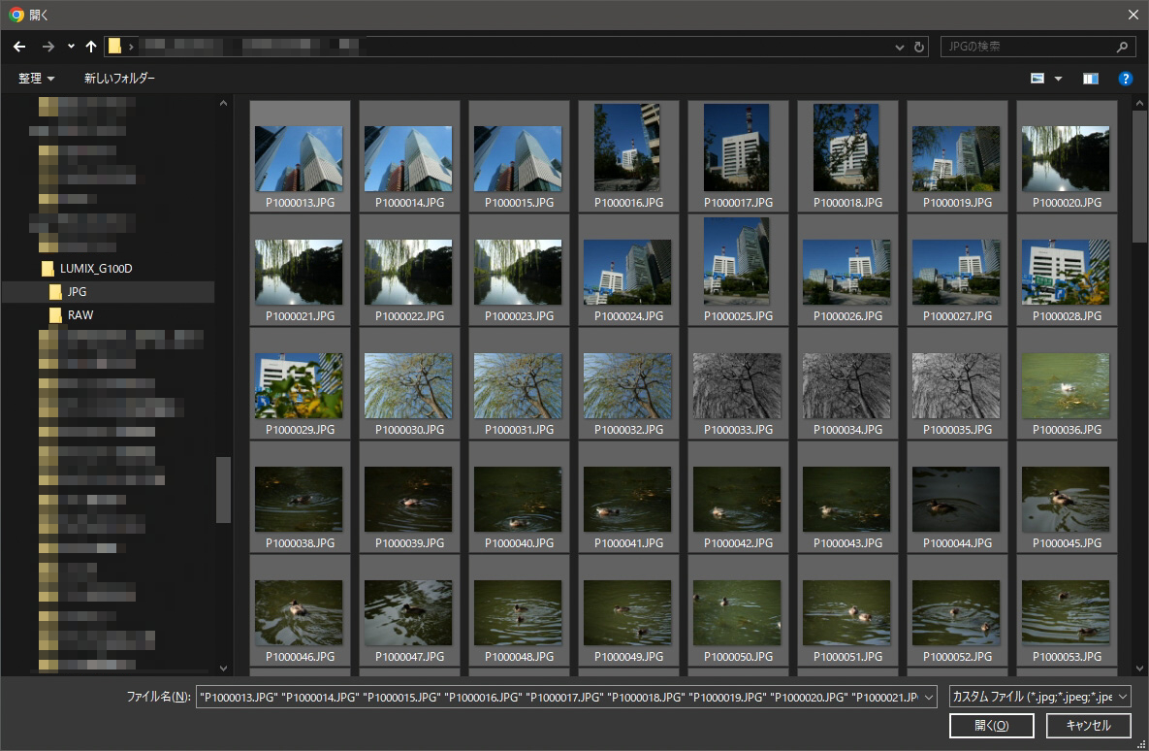Select thumbnail P1000025.JPG
The image size is (1149, 751).
point(738,270)
